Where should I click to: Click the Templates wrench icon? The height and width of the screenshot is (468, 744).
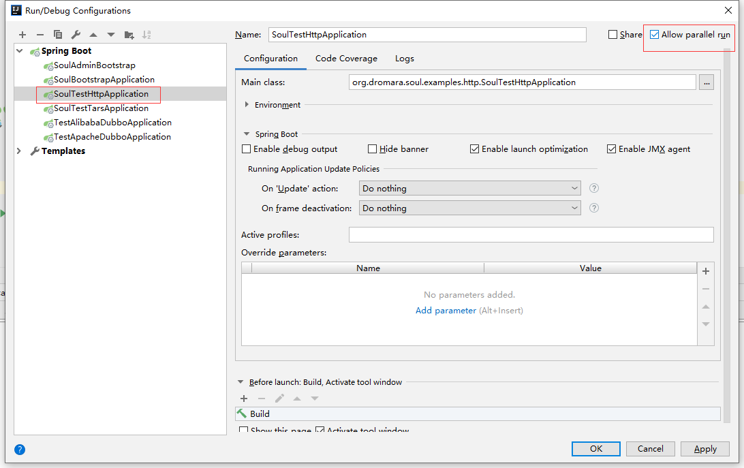click(x=35, y=151)
